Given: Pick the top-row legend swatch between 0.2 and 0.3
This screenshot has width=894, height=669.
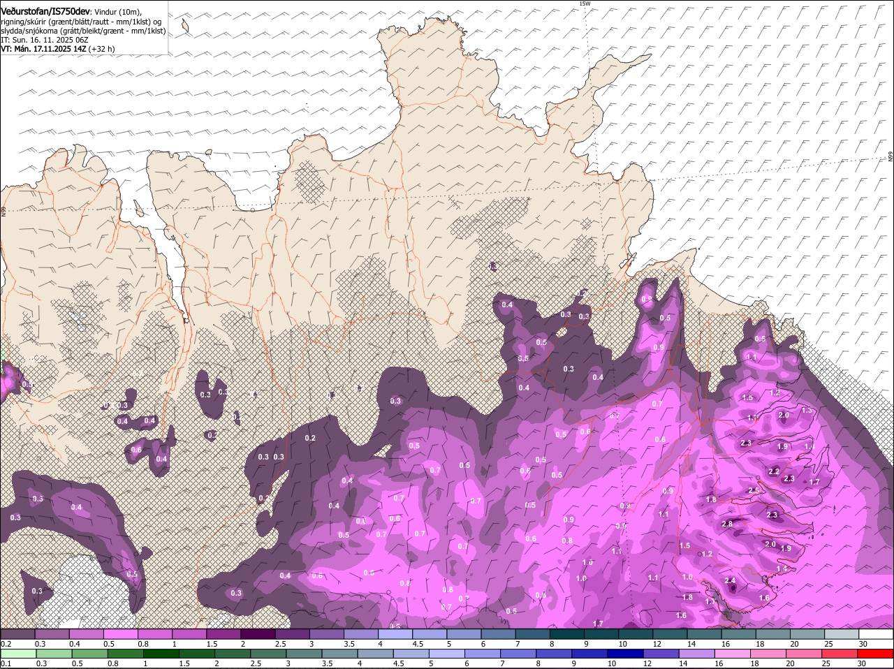Looking at the screenshot, I should point(17,634).
